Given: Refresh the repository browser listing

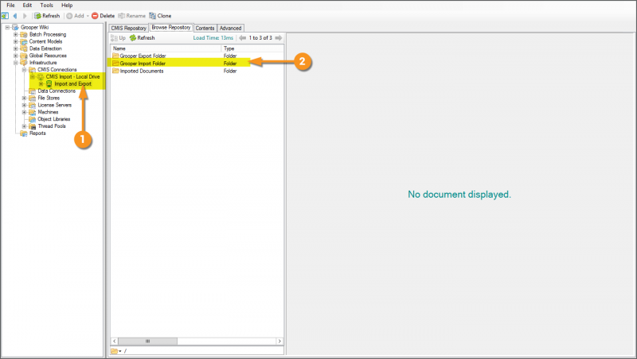Looking at the screenshot, I should pos(143,37).
